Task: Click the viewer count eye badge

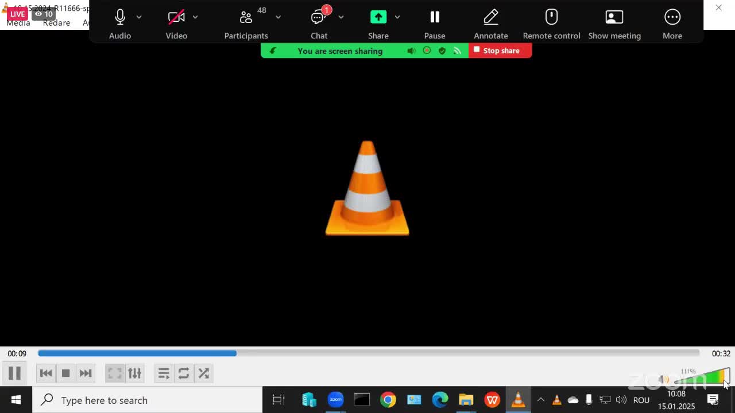Action: (x=44, y=14)
